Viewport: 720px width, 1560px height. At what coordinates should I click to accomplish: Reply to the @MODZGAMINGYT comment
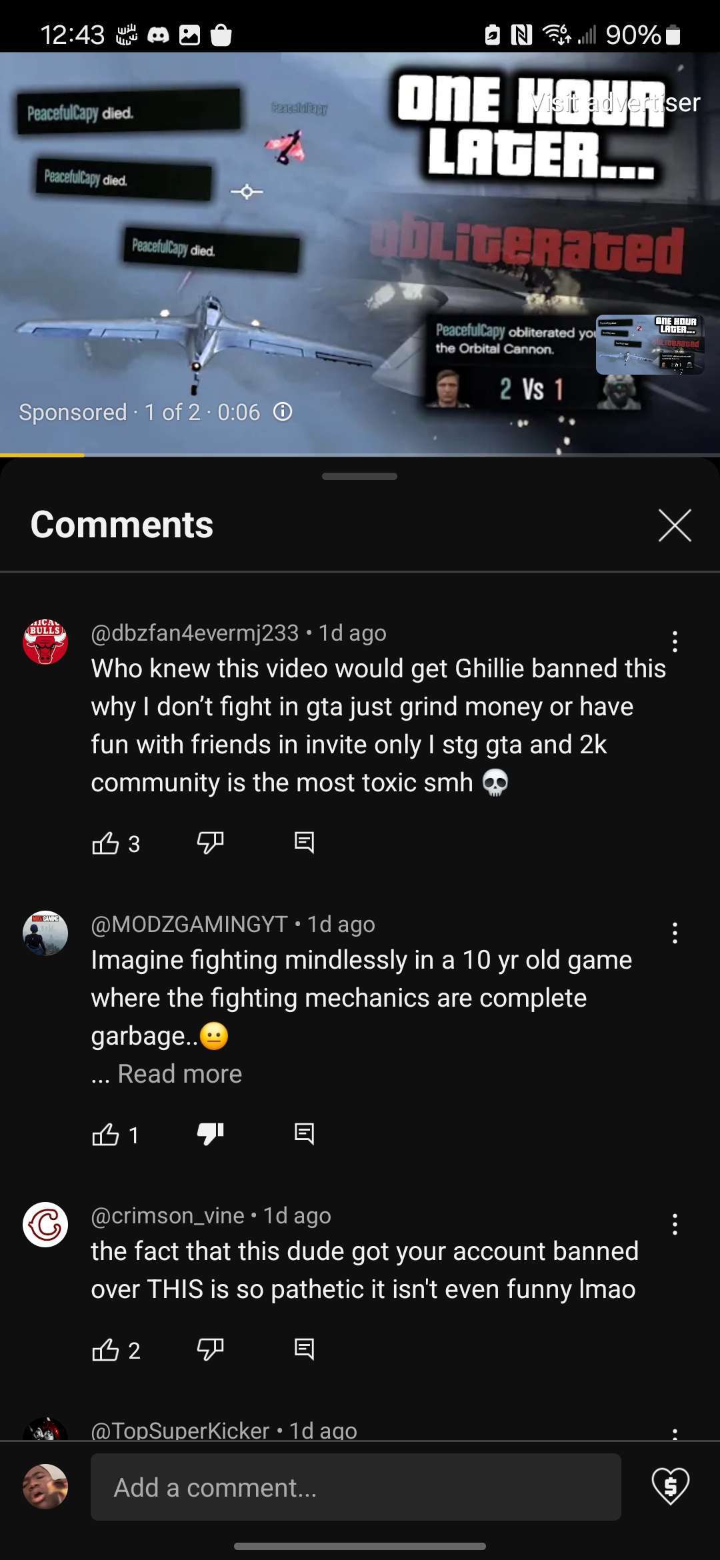coord(304,1134)
